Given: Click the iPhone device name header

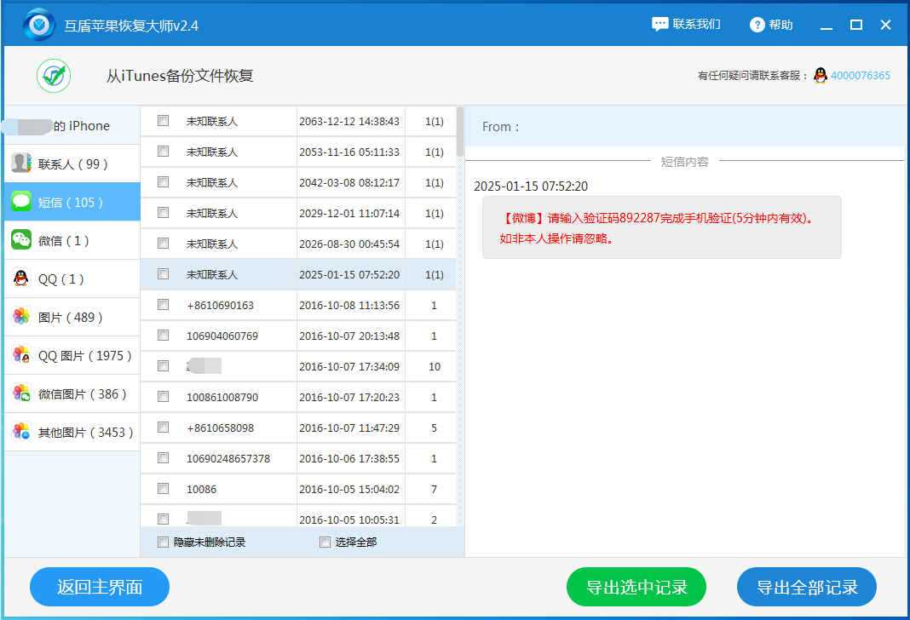Looking at the screenshot, I should pyautogui.click(x=72, y=125).
